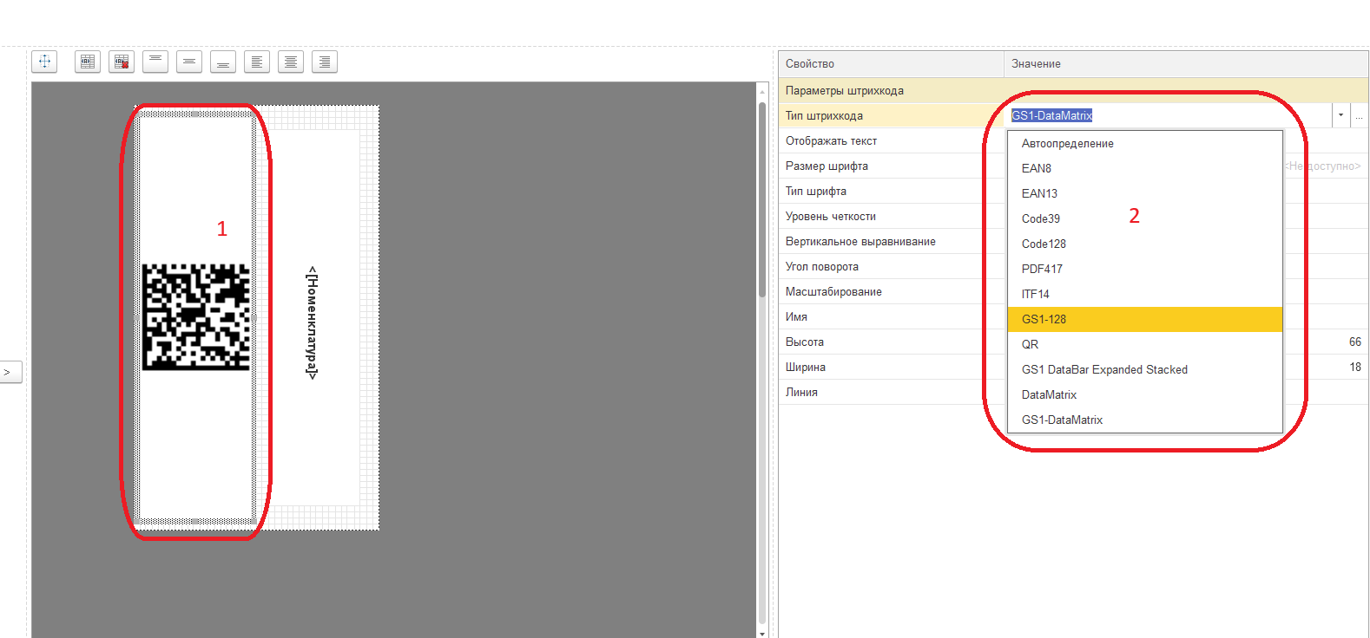This screenshot has width=1370, height=638.
Task: Click the move/pan crosshair arrows tool
Action: [x=44, y=62]
